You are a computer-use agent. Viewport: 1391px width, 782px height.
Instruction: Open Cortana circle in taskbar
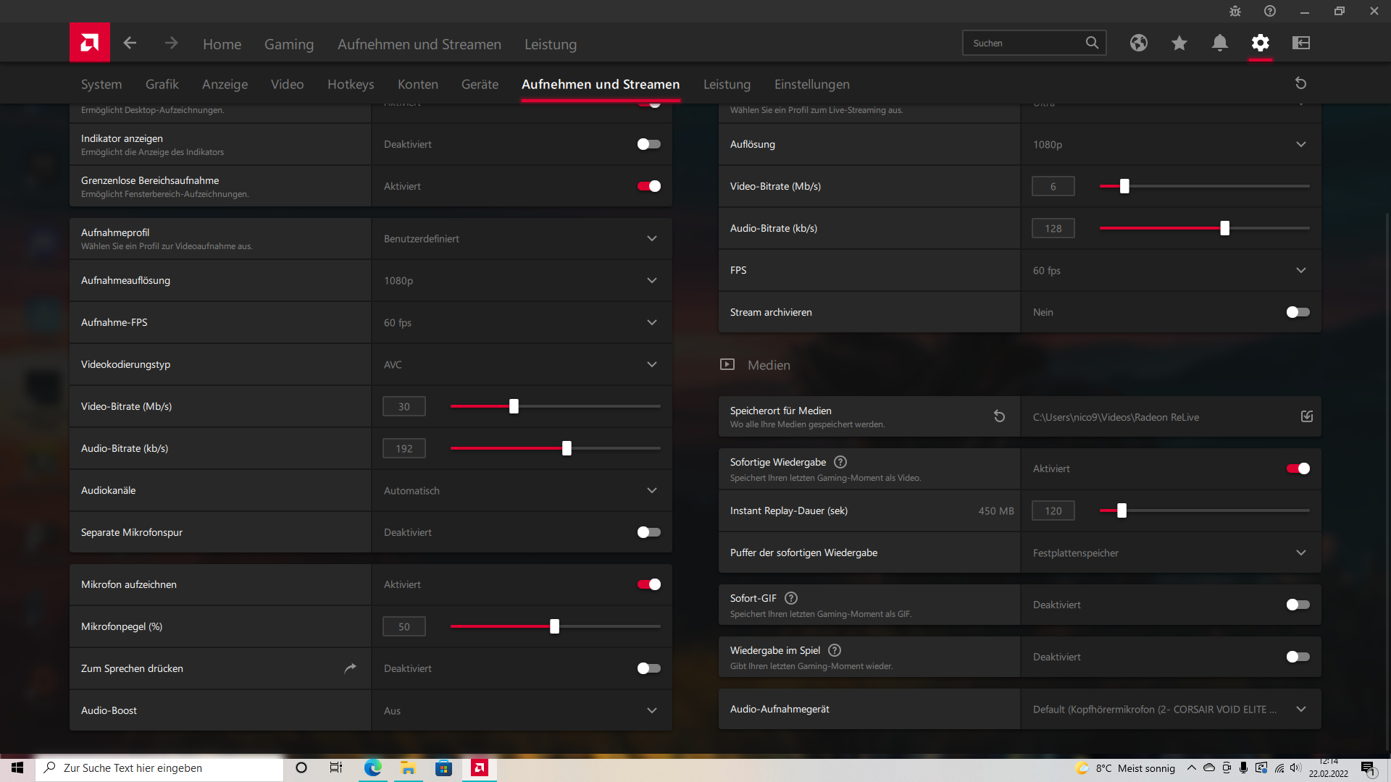pyautogui.click(x=301, y=768)
